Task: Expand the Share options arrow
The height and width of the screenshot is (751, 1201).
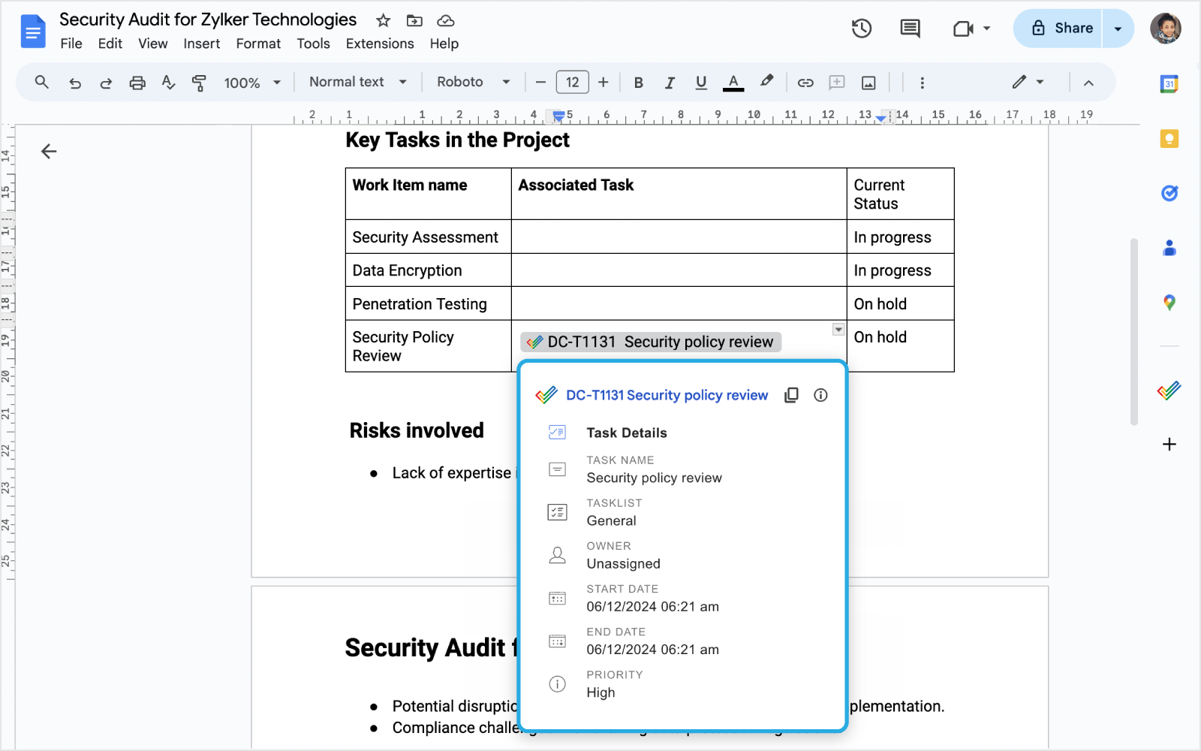Action: (1118, 29)
